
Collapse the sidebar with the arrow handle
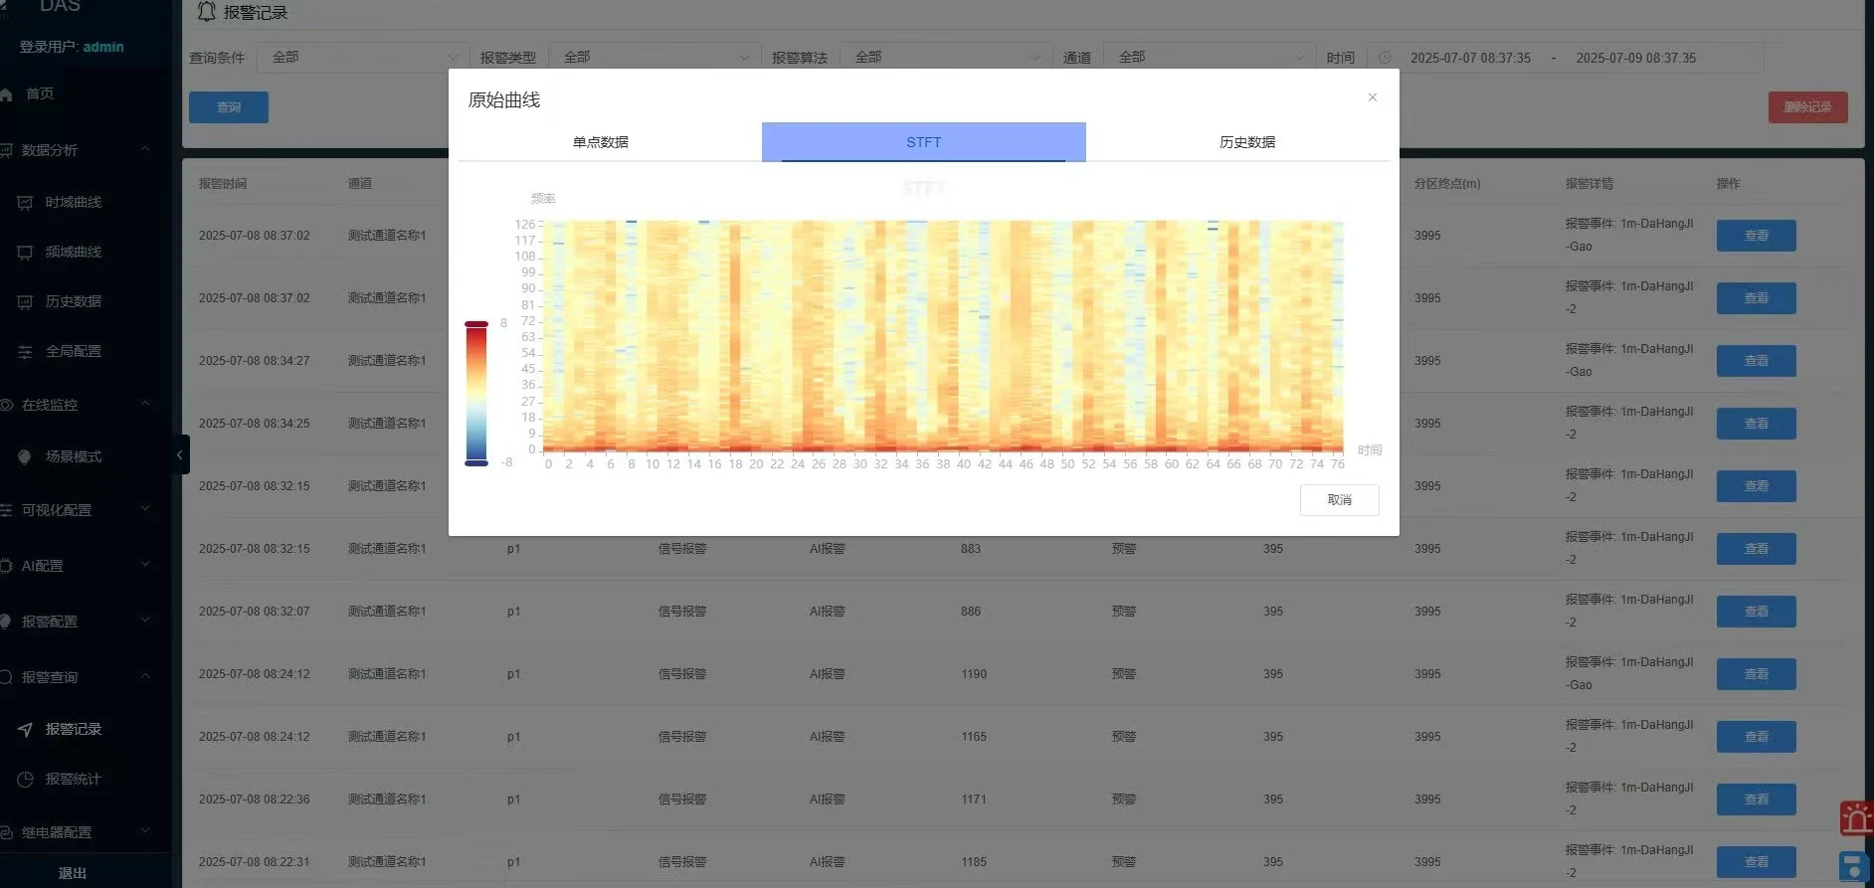click(179, 455)
